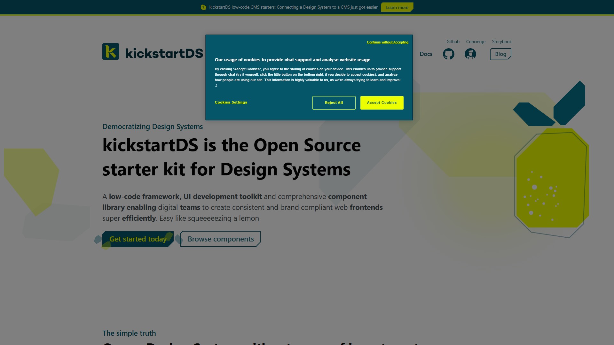Click the Storybook label in the header
This screenshot has width=614, height=345.
point(502,42)
